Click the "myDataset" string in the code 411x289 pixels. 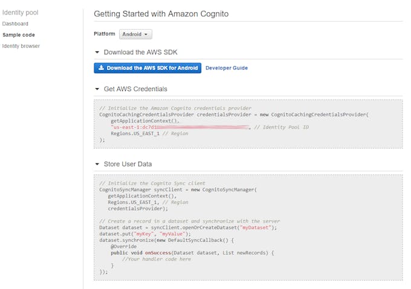(x=255, y=227)
